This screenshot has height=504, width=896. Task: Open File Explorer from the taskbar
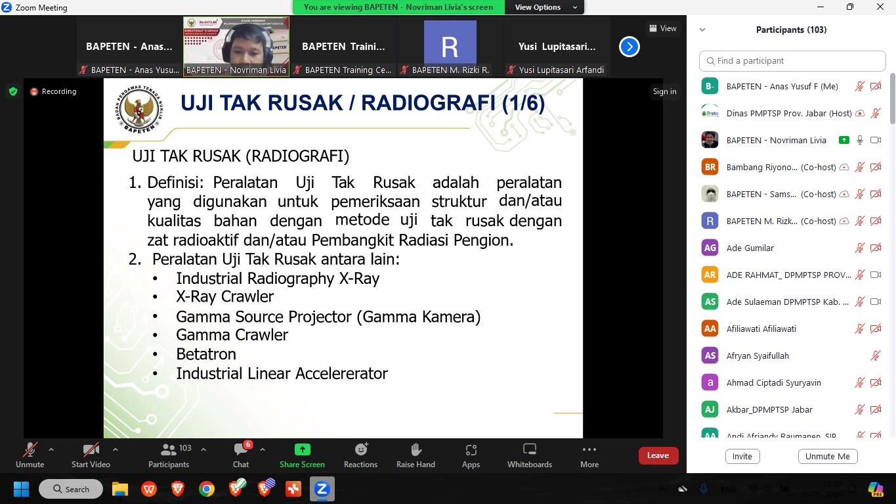(120, 489)
